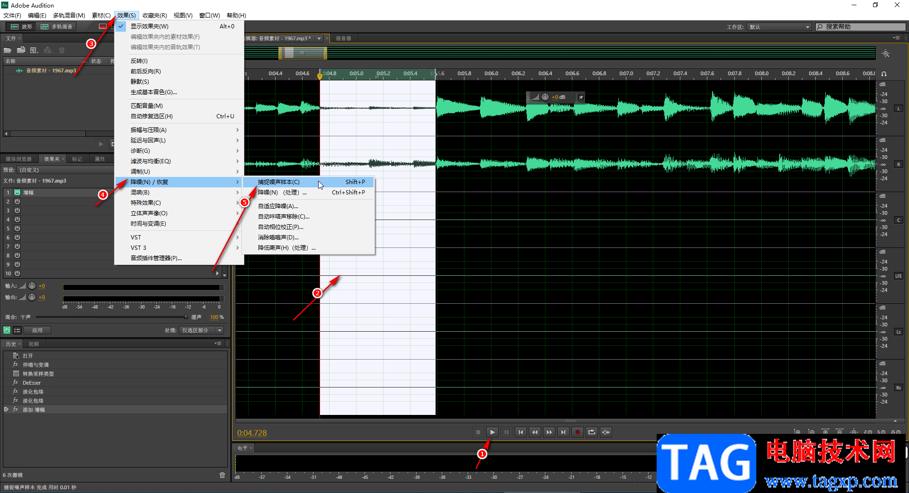Switch to 波形 waveform view button

click(21, 26)
